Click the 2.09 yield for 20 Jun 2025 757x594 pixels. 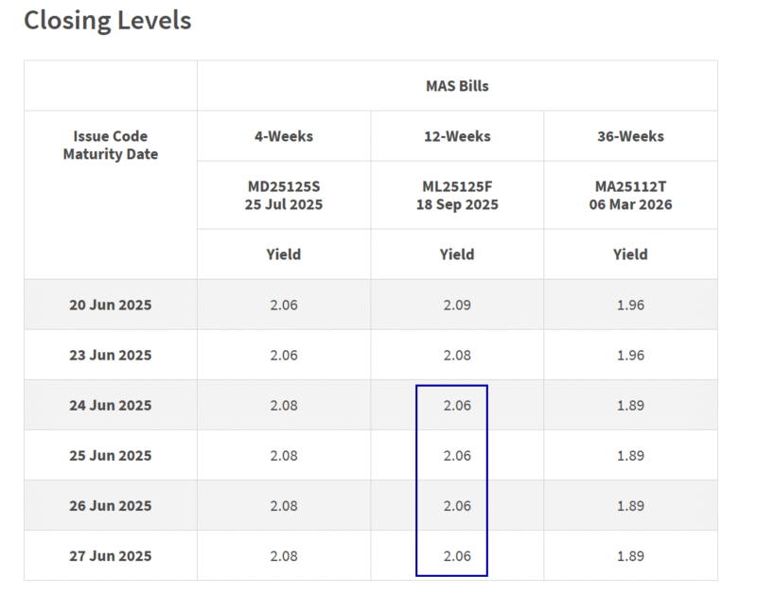(x=456, y=305)
